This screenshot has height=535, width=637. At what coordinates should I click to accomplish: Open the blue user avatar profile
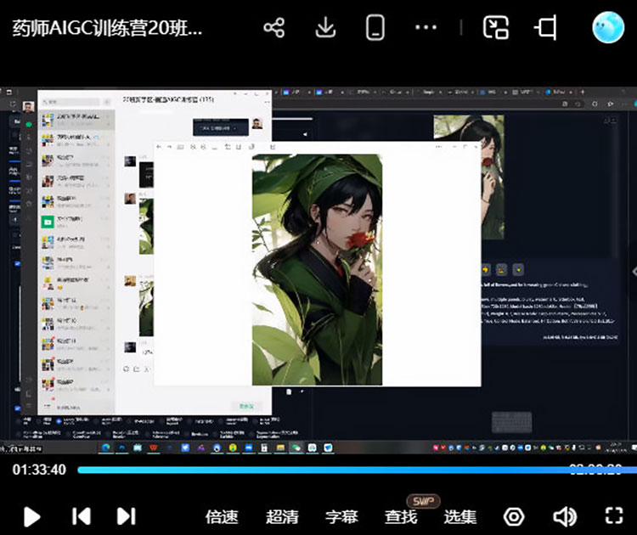607,28
